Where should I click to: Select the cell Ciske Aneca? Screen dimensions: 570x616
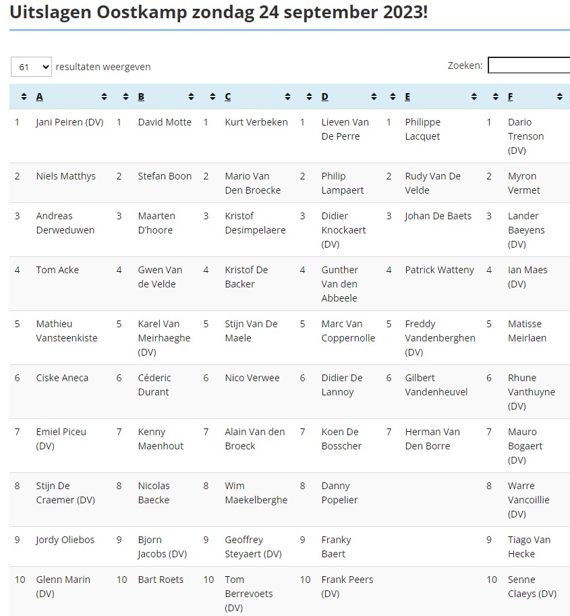[62, 378]
